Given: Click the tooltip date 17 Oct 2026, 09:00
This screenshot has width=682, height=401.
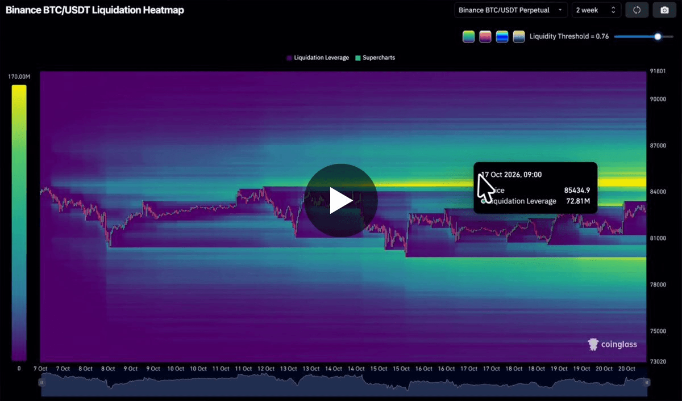Looking at the screenshot, I should pyautogui.click(x=511, y=175).
